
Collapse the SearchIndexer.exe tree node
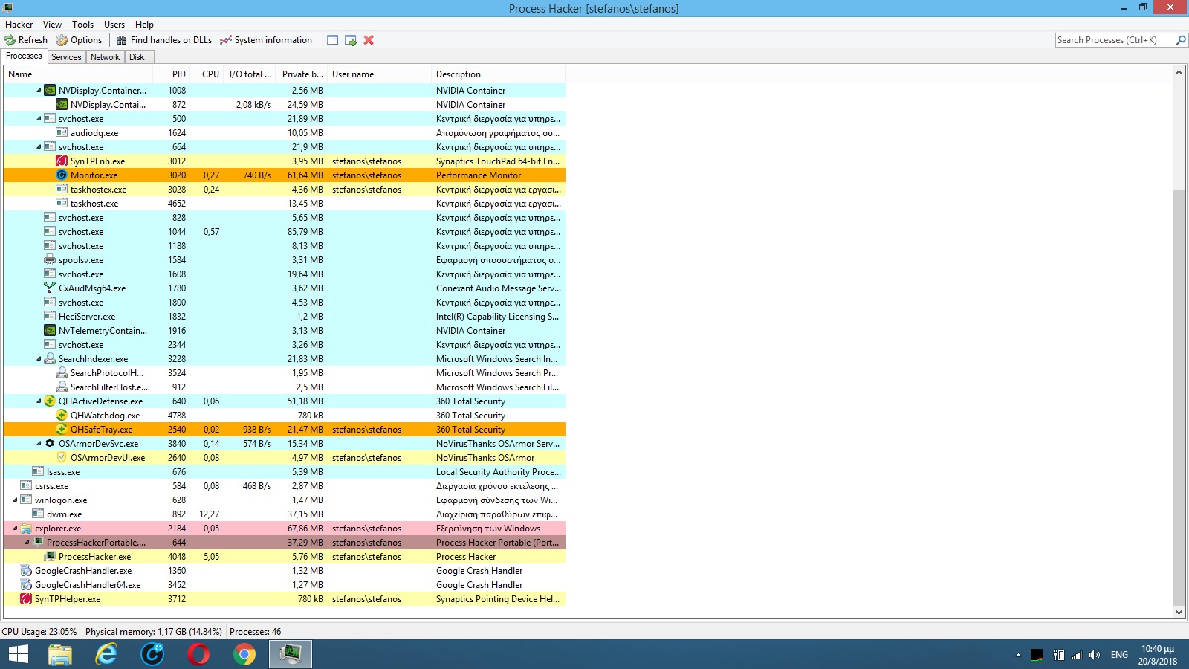coord(39,359)
